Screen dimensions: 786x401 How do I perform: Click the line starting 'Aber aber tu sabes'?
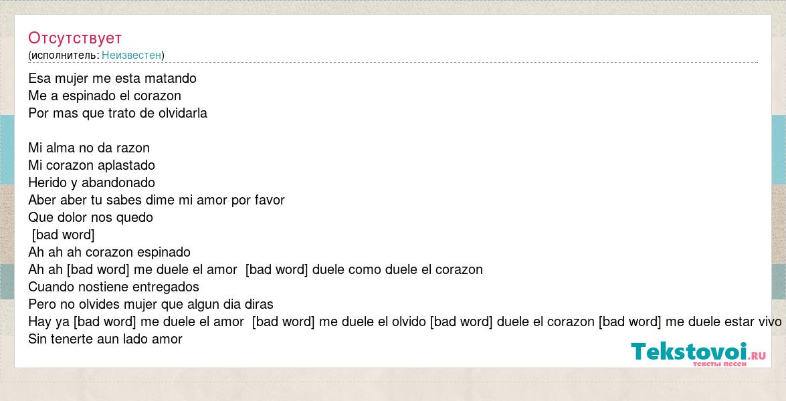click(x=157, y=200)
